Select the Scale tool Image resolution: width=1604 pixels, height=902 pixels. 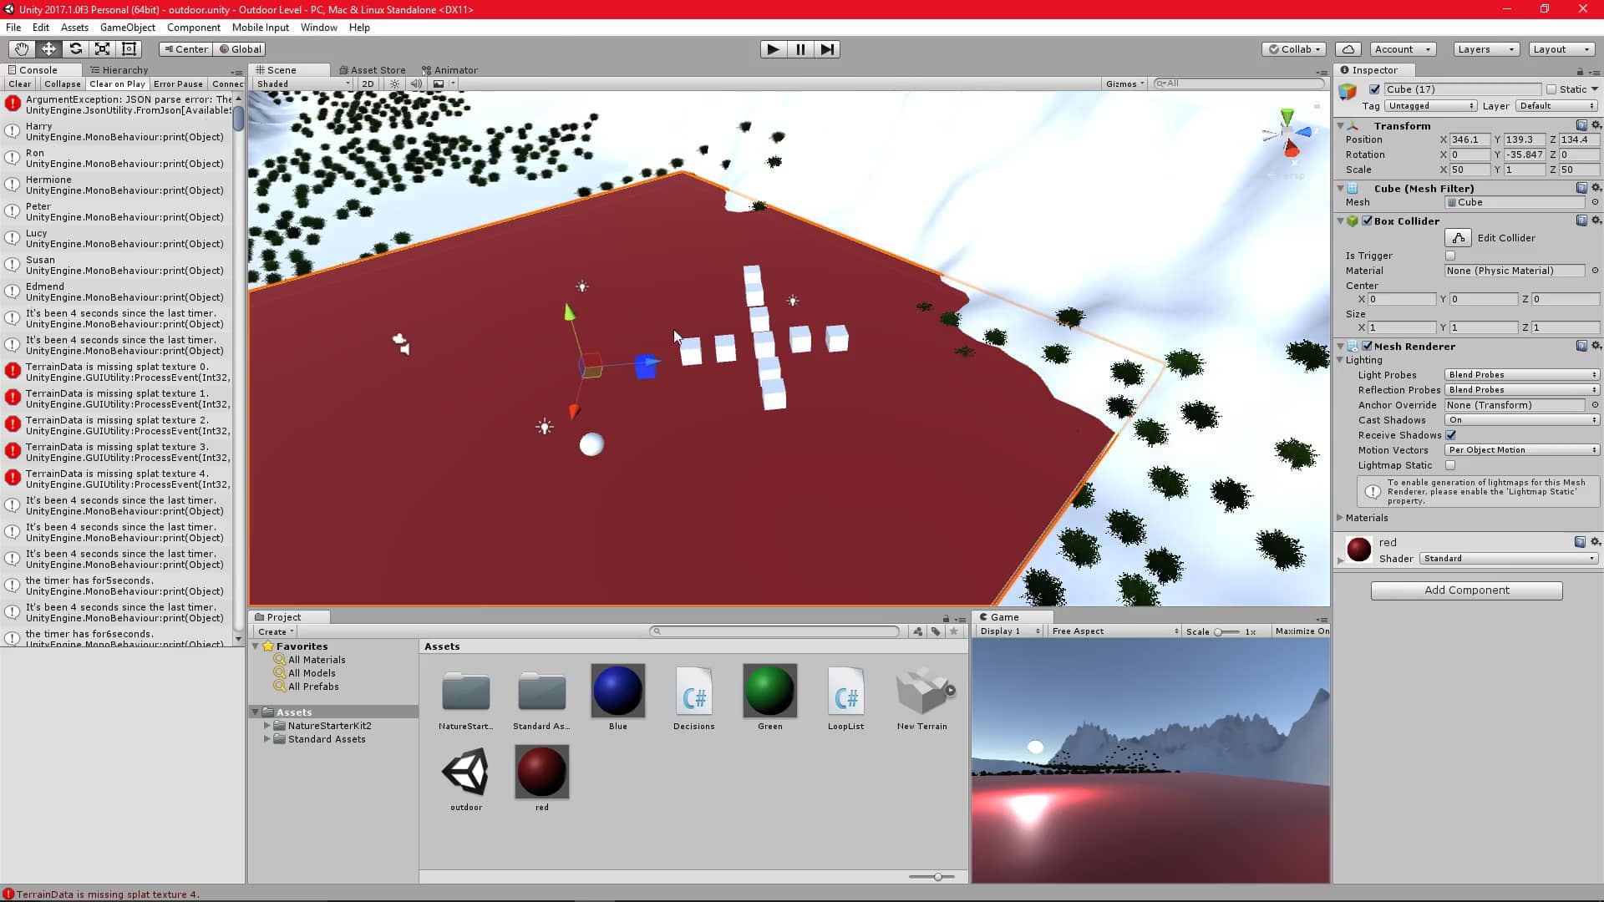click(x=102, y=49)
